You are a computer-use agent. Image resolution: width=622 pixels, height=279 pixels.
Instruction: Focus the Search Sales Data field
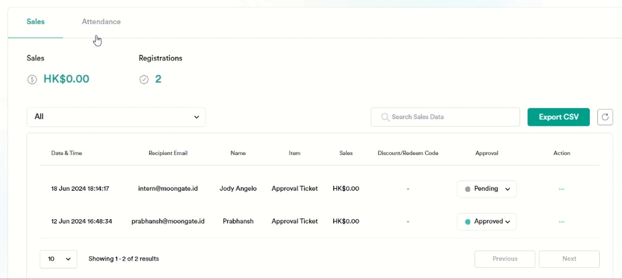click(x=450, y=117)
